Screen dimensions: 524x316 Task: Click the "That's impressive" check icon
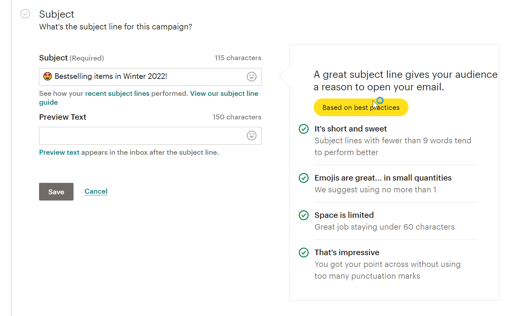[304, 253]
